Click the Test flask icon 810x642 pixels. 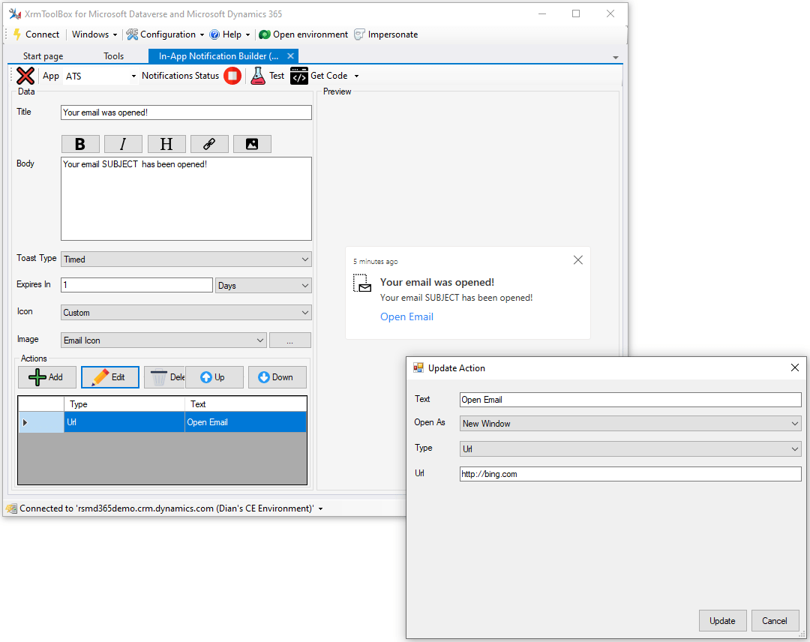(258, 76)
